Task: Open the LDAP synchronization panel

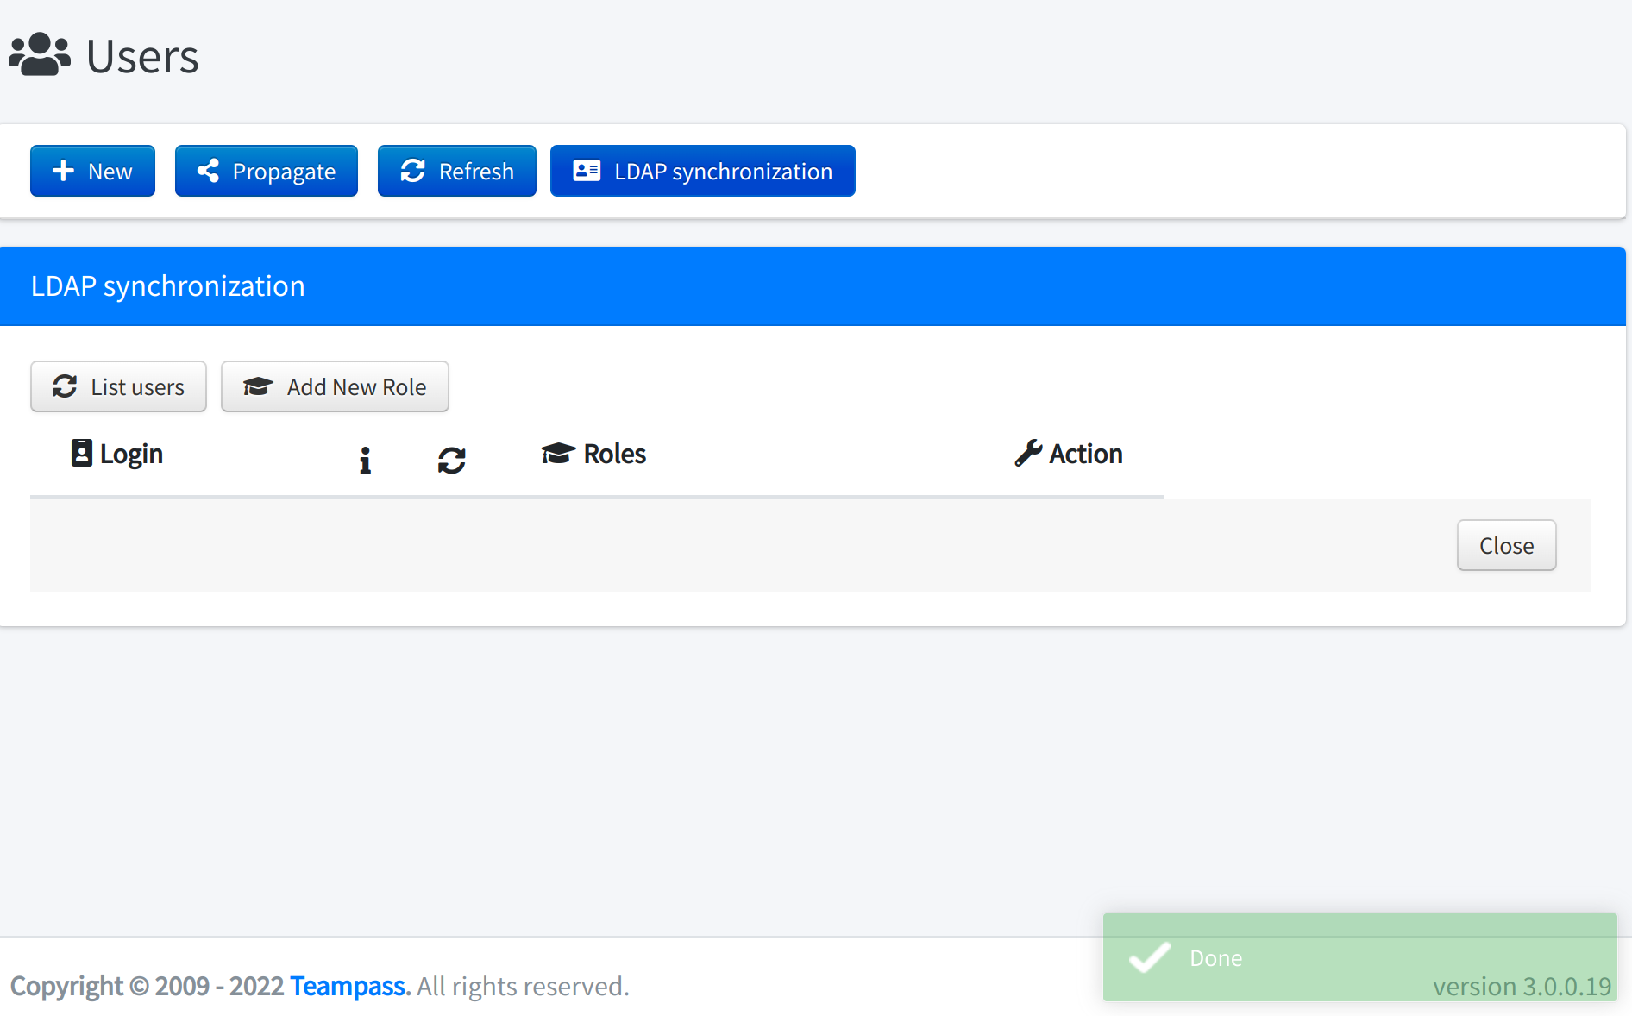Action: pyautogui.click(x=702, y=171)
